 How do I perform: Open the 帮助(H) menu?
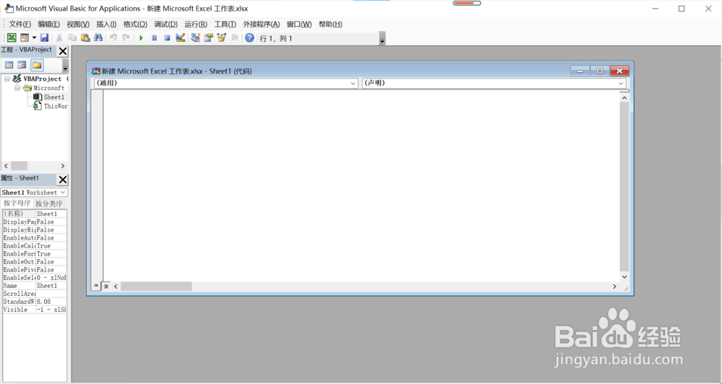[331, 25]
